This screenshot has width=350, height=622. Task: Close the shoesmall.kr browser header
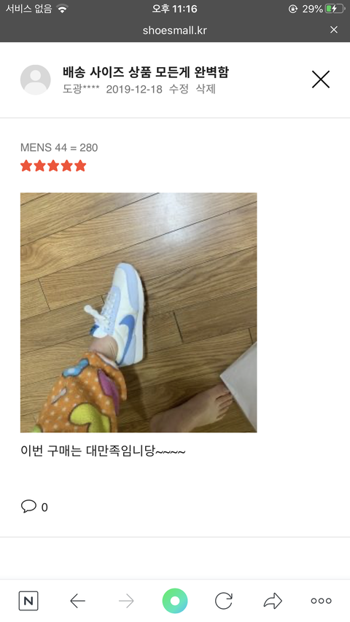pos(334,30)
